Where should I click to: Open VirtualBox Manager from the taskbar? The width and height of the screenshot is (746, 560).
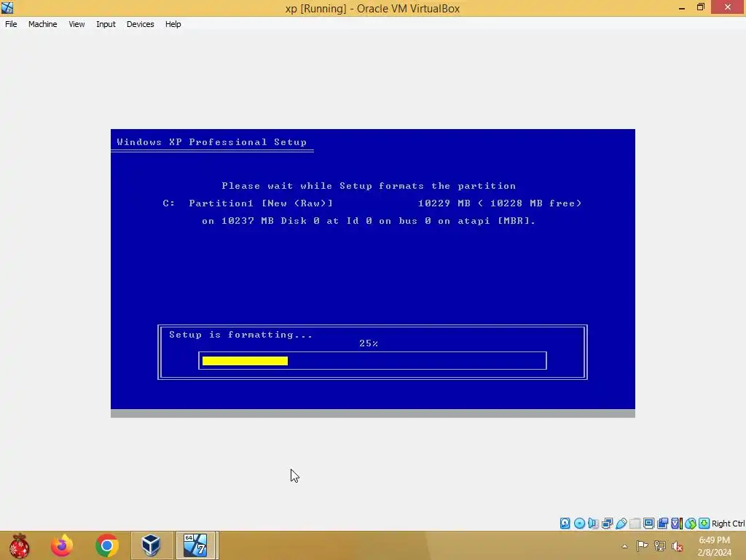[x=152, y=545]
